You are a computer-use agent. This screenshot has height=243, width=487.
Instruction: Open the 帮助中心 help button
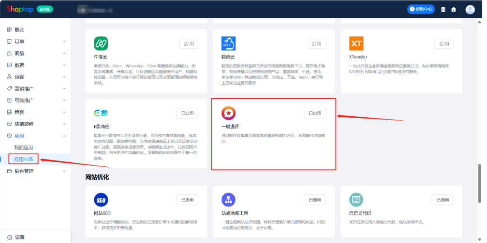pos(420,9)
